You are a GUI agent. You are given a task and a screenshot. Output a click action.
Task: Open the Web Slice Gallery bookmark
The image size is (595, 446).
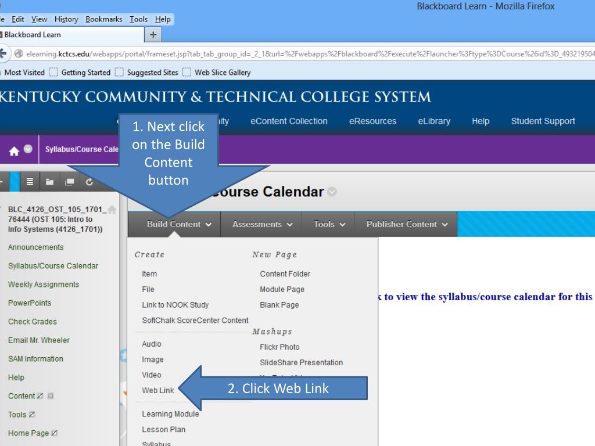pos(223,73)
